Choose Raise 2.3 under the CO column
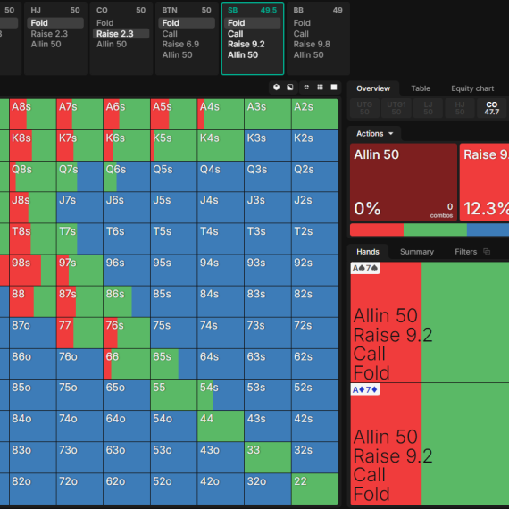This screenshot has width=509, height=509. pos(121,34)
